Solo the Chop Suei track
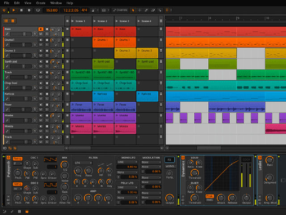The height and width of the screenshot is (215, 286). coord(47,88)
